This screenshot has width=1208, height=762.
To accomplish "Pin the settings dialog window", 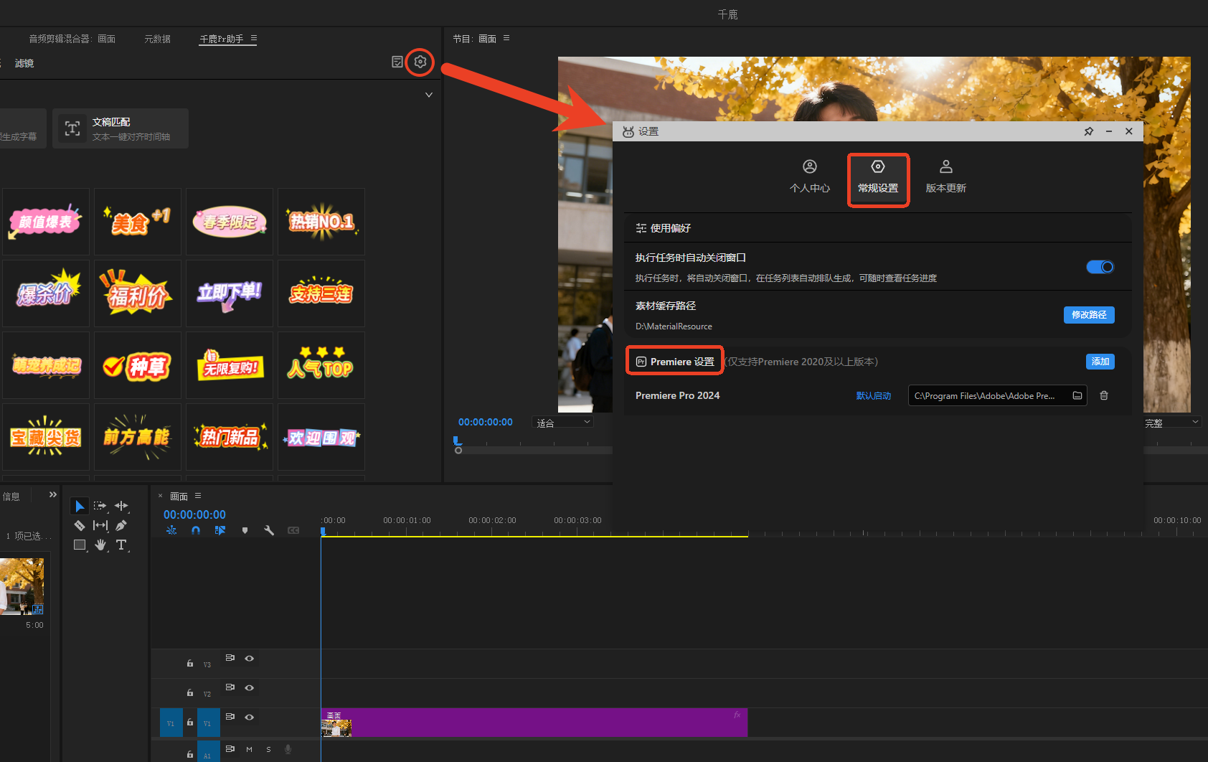I will 1088,131.
